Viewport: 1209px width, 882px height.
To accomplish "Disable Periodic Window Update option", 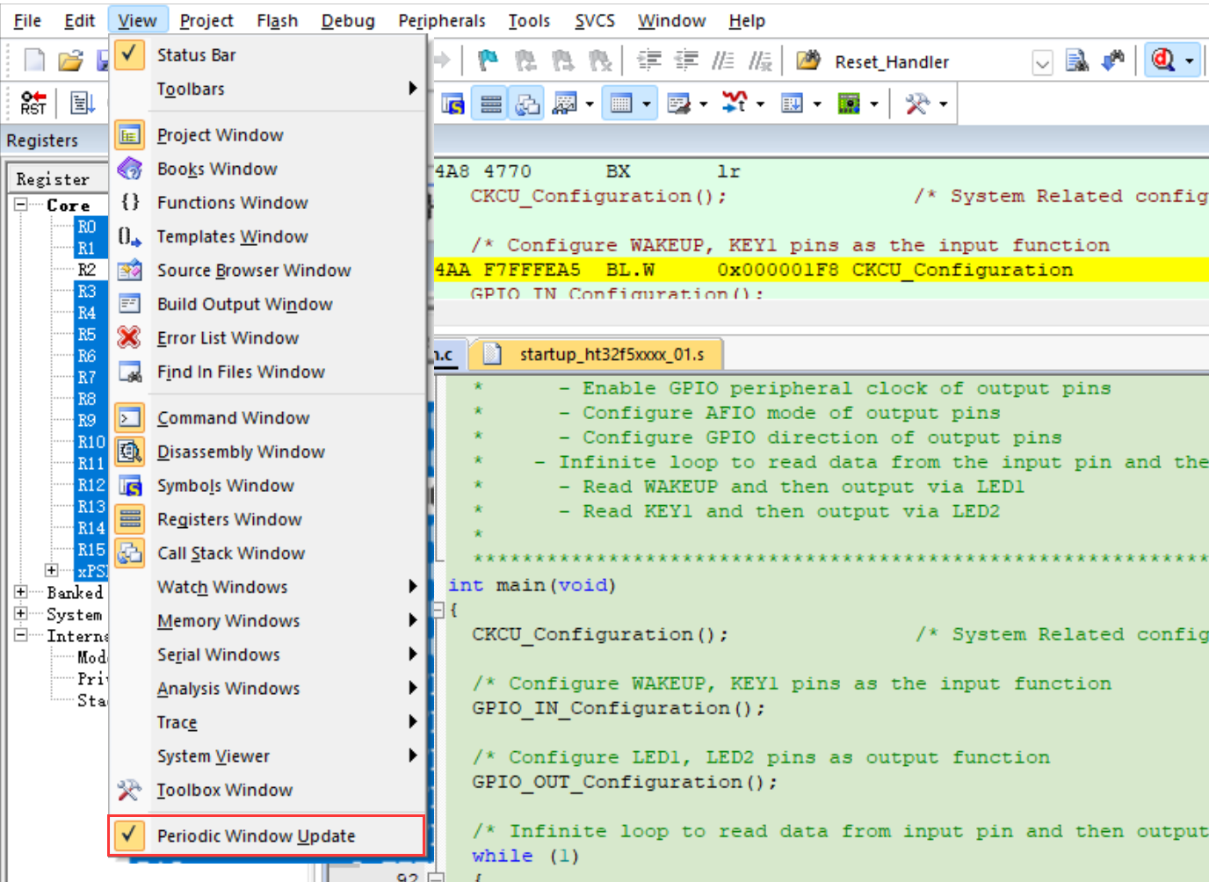I will click(256, 836).
